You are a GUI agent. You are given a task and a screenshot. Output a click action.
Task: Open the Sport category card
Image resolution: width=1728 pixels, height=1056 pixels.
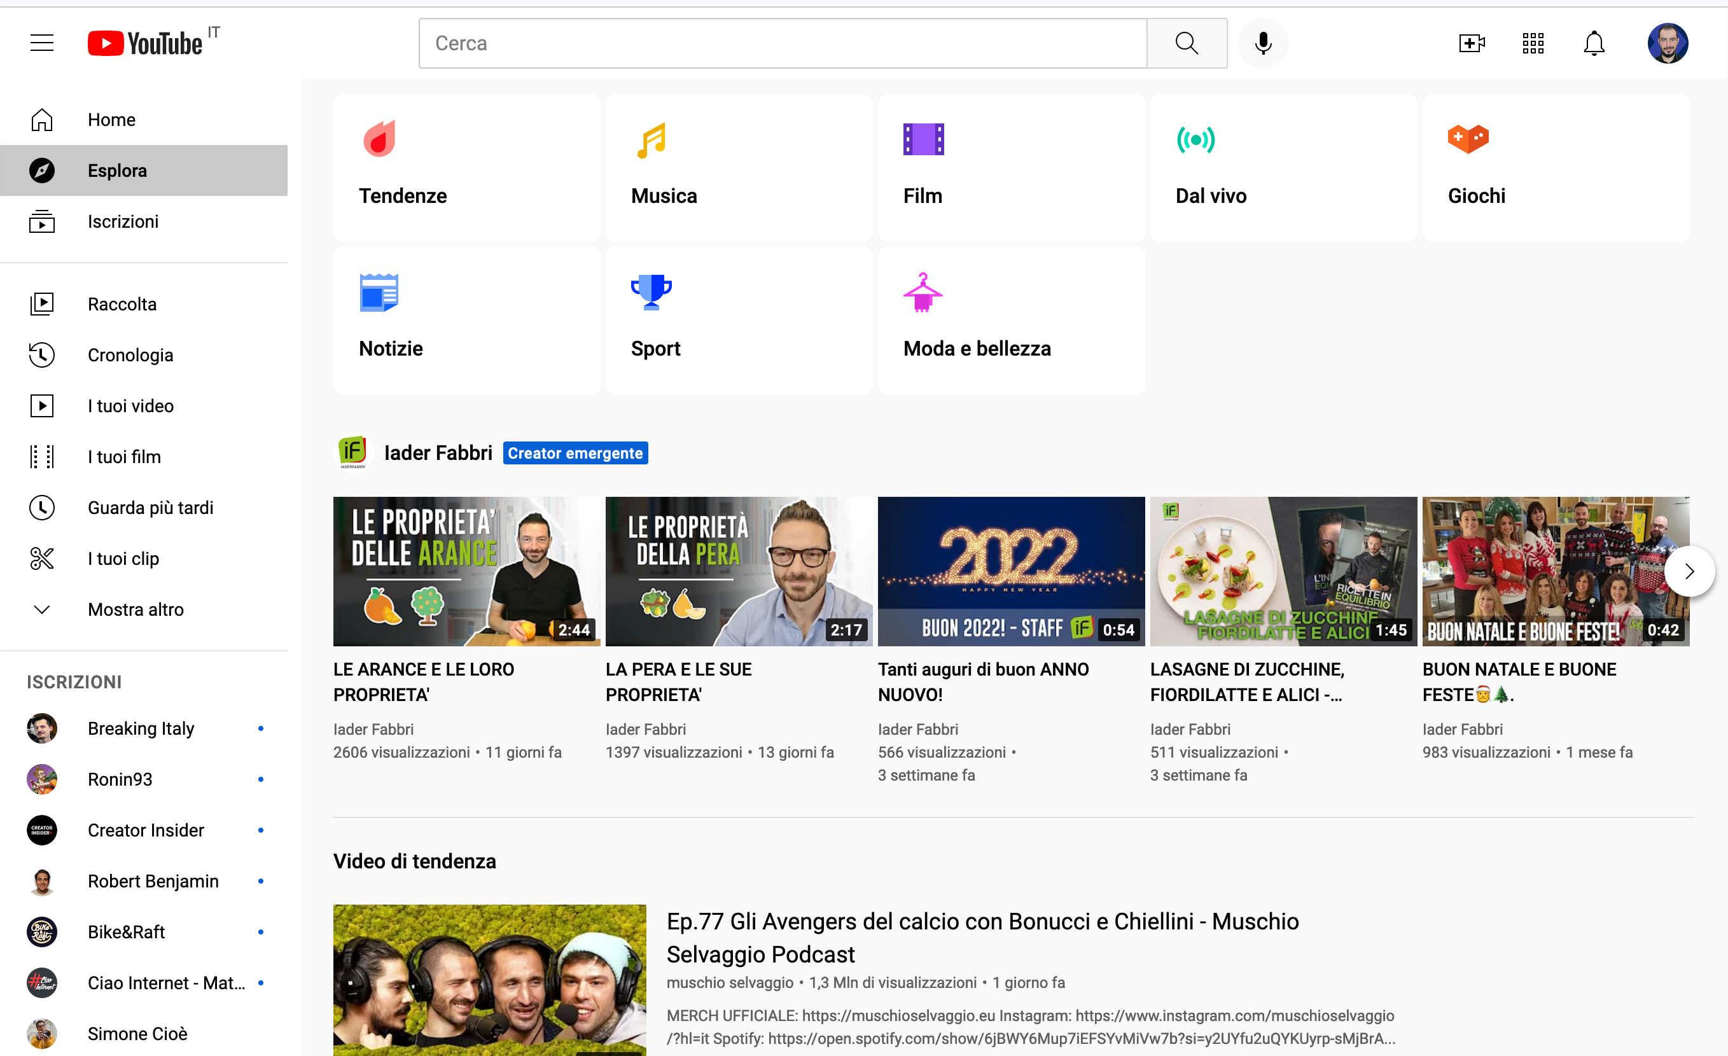(x=739, y=321)
